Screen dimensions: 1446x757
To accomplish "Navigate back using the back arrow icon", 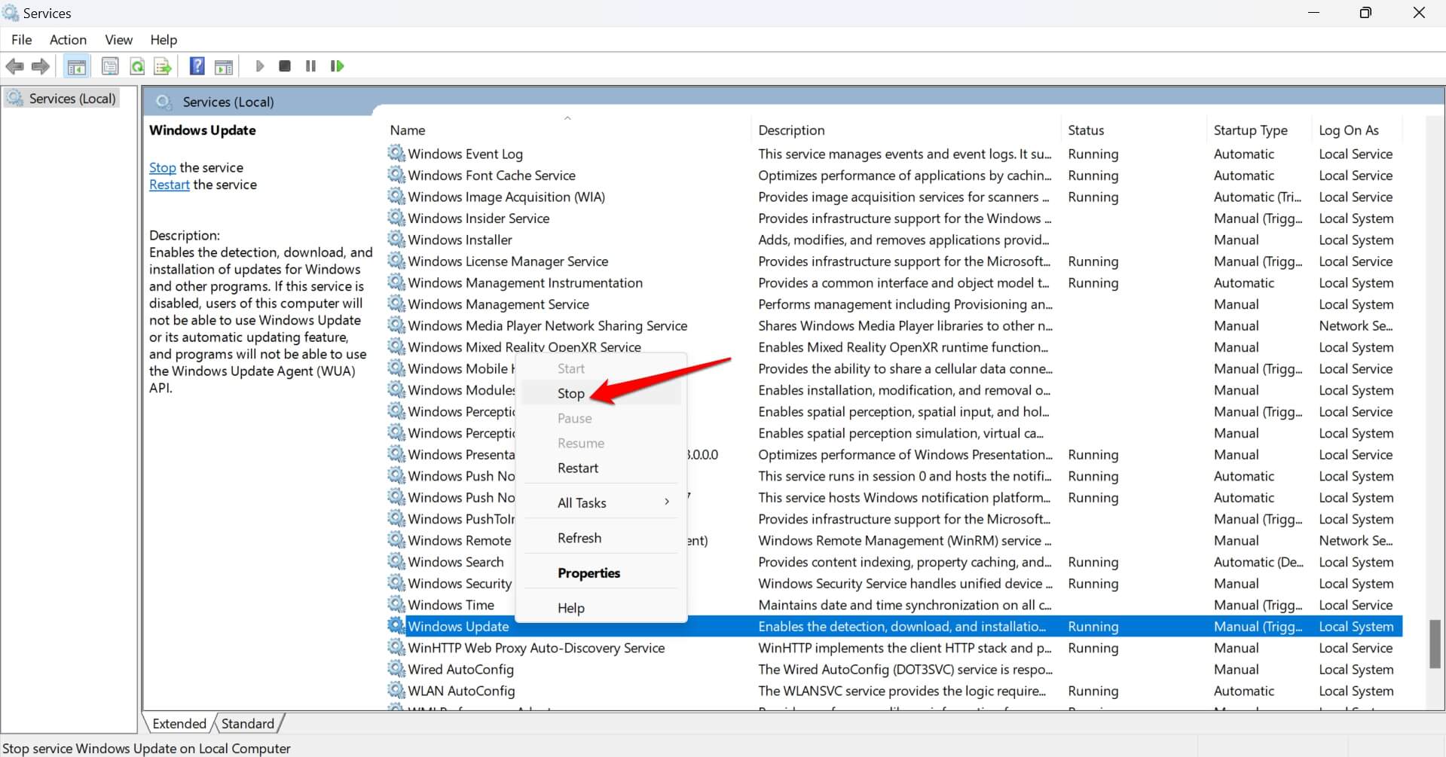I will pos(14,66).
